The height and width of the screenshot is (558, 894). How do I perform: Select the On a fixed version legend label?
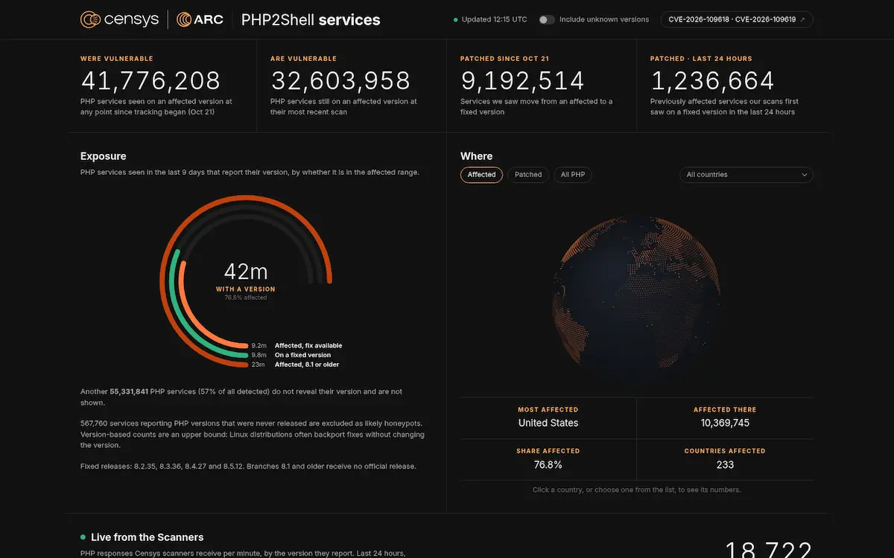point(302,355)
